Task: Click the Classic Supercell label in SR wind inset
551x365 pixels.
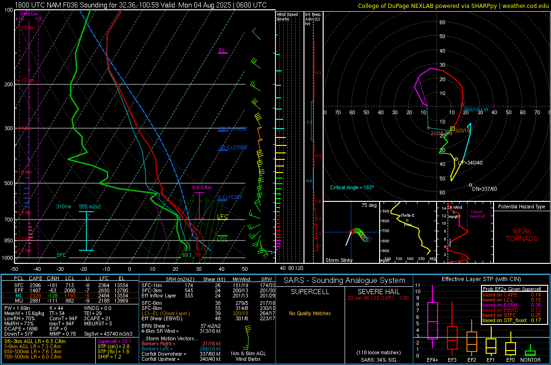Action: click(477, 214)
